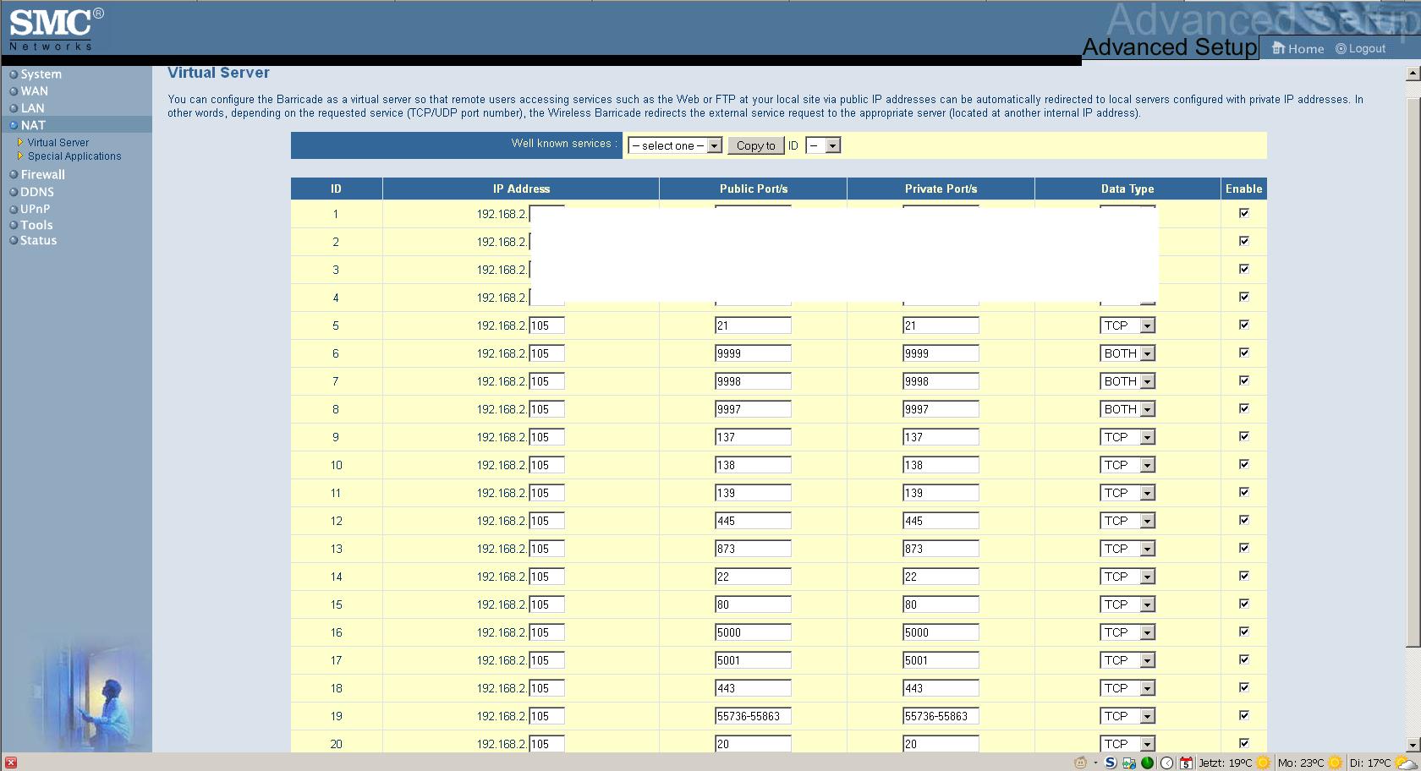The width and height of the screenshot is (1421, 771).
Task: Click the Jetzt: 19°C weather text
Action: 1226,763
